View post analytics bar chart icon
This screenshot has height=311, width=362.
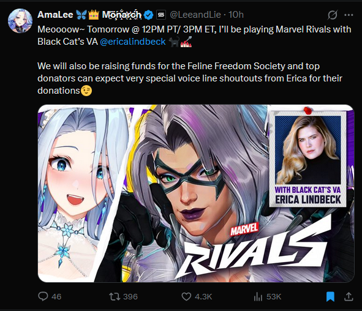[258, 297]
